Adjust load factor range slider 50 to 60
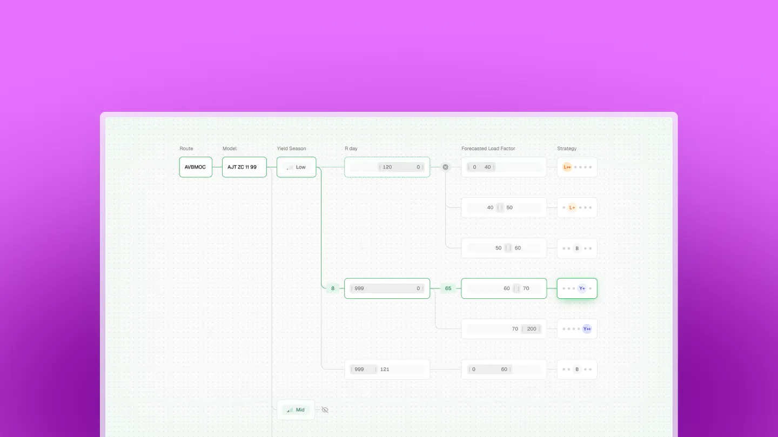778x437 pixels. tap(504, 248)
